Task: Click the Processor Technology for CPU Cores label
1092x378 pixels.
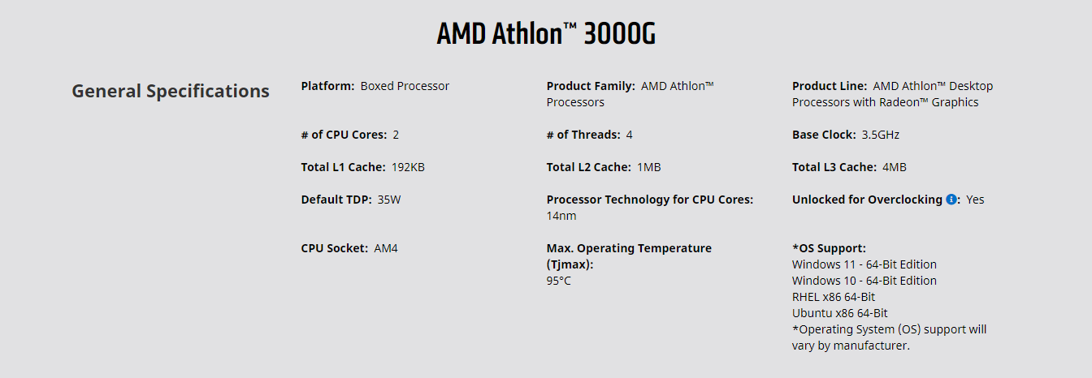Action: [650, 200]
